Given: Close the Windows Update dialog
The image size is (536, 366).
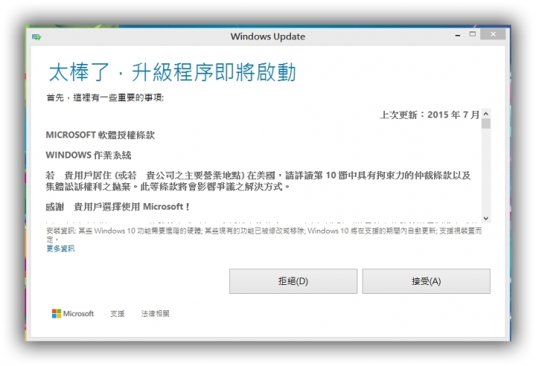Looking at the screenshot, I should pyautogui.click(x=493, y=34).
